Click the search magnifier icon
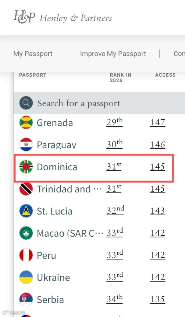Viewport: 185px width, 317px height. (x=26, y=103)
